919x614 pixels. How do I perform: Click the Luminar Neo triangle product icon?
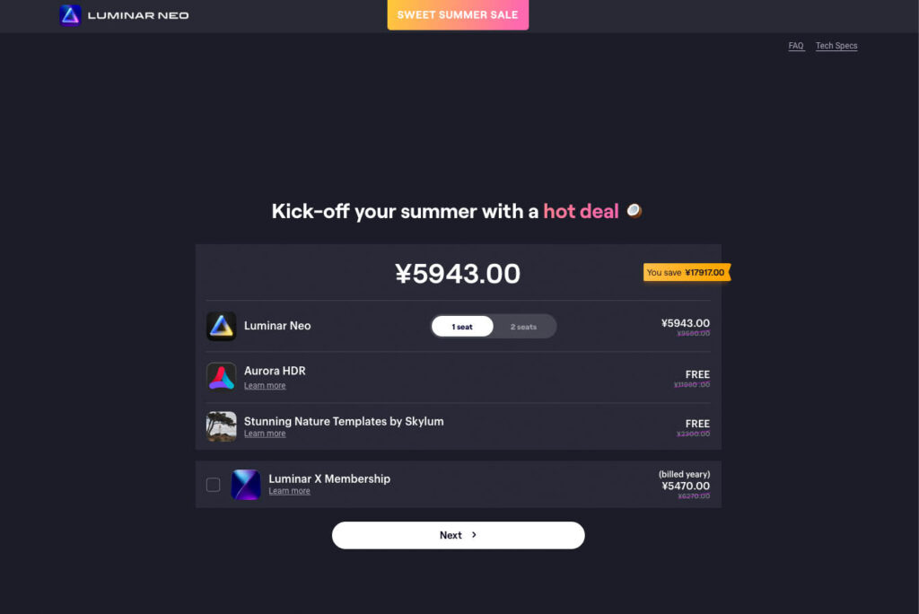(222, 326)
